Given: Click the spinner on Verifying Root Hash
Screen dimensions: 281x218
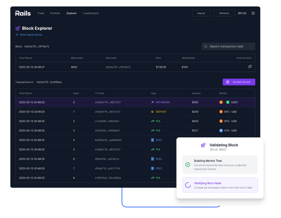Looking at the screenshot, I should [x=188, y=185].
